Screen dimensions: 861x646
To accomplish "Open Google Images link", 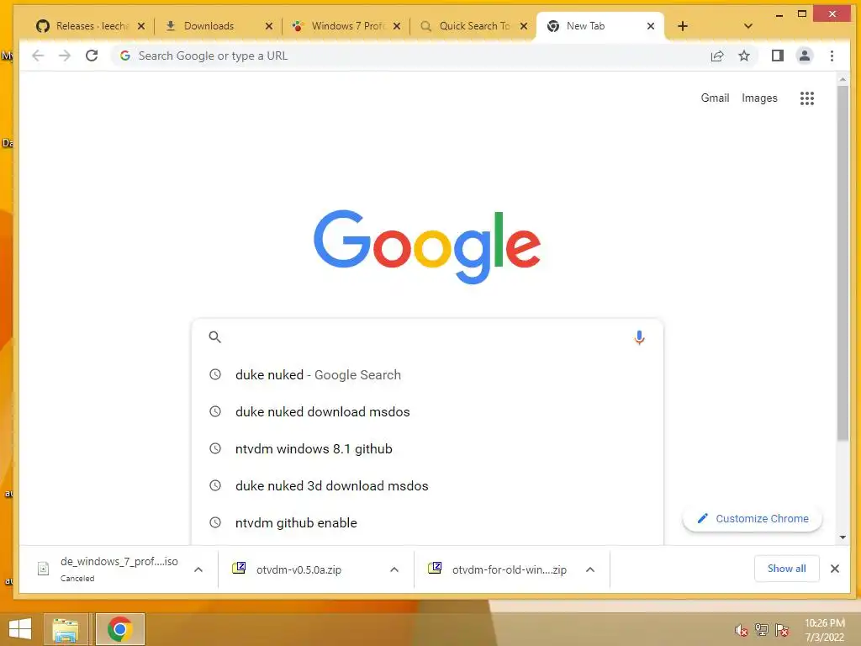I will (x=759, y=98).
